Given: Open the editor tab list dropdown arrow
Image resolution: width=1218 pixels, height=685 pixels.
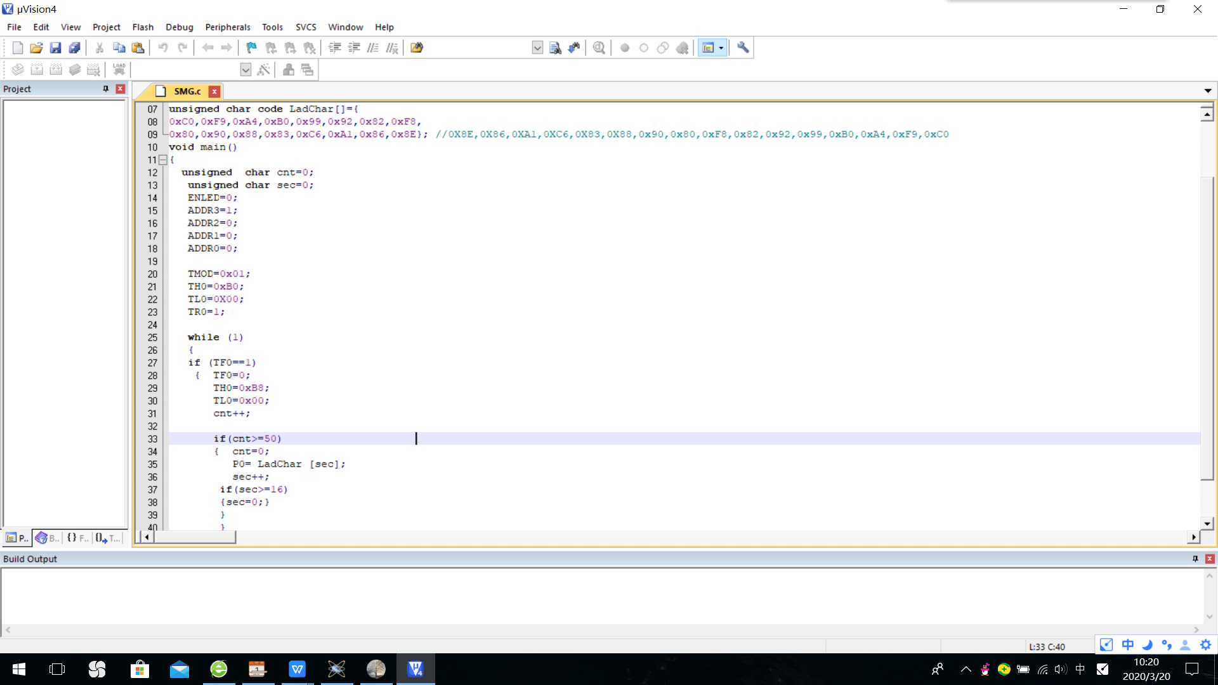Looking at the screenshot, I should (1208, 91).
